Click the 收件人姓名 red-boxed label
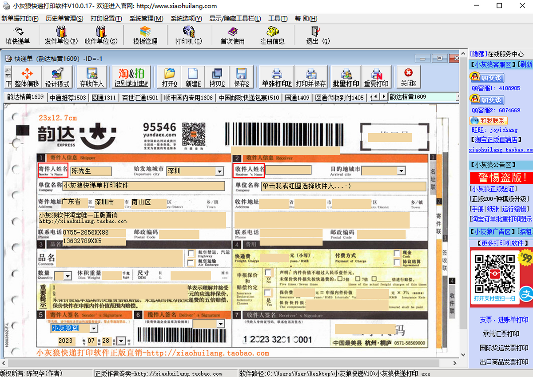This screenshot has height=377, width=533. [249, 170]
